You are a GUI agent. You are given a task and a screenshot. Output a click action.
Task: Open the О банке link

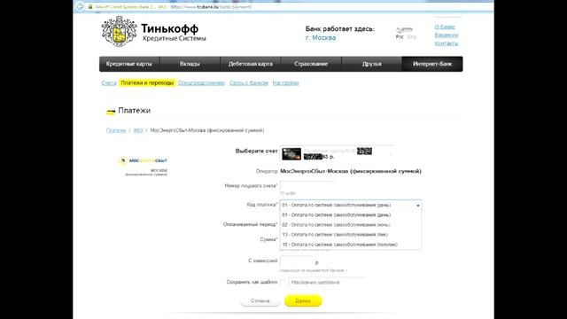445,27
